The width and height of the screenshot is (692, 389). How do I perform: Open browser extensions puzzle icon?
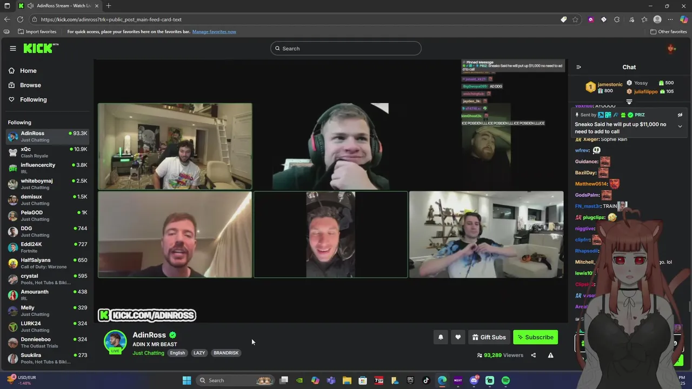(617, 19)
